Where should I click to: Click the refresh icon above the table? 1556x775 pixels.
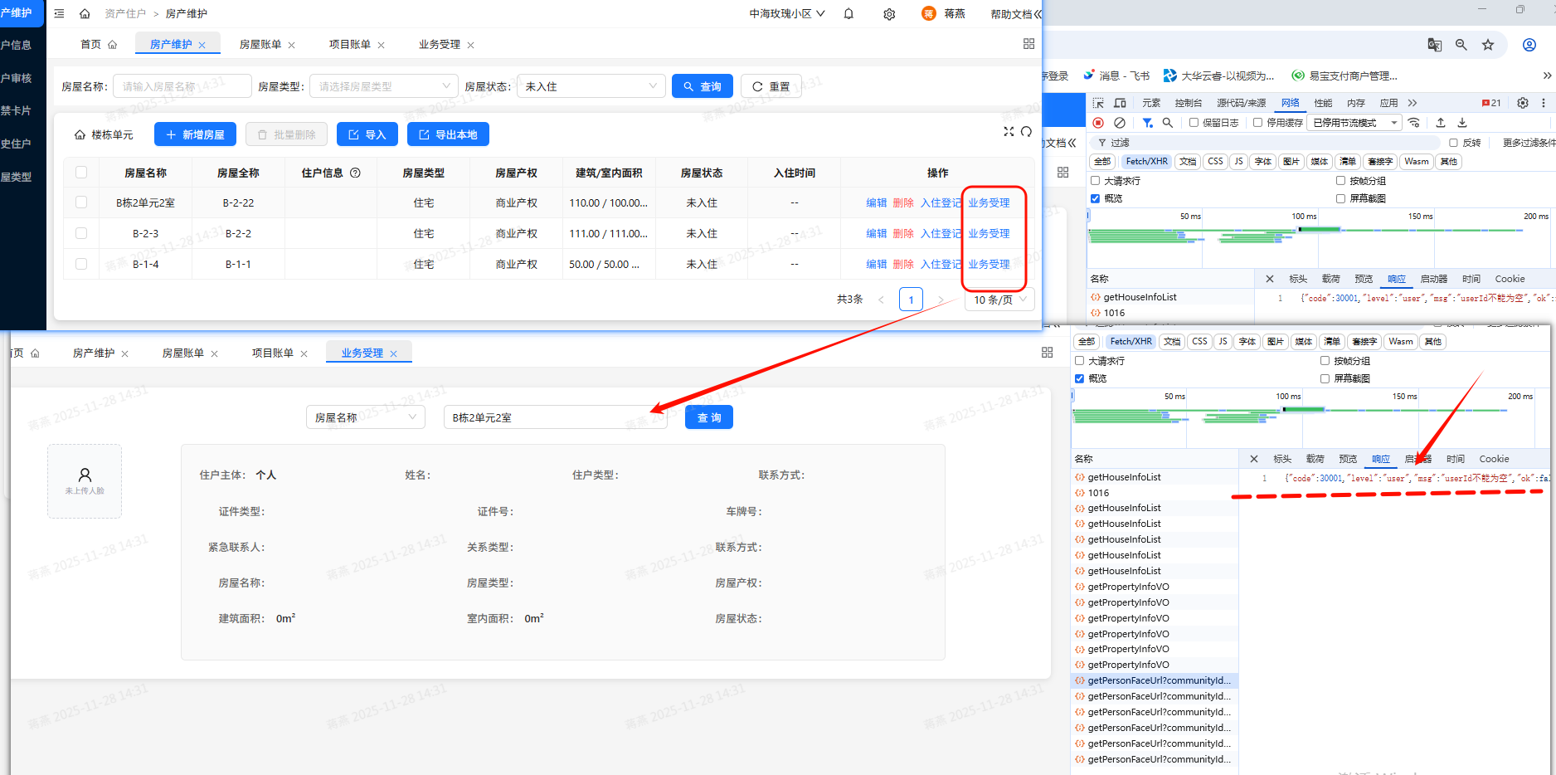click(x=1027, y=132)
